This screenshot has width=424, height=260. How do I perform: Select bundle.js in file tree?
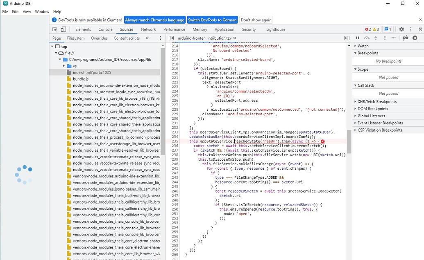81,79
